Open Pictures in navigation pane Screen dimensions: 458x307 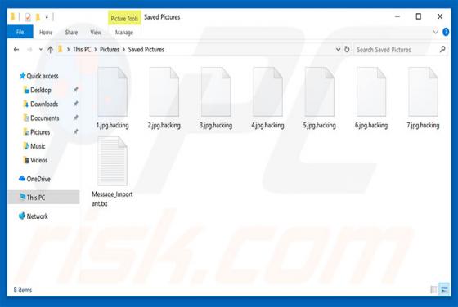click(40, 132)
